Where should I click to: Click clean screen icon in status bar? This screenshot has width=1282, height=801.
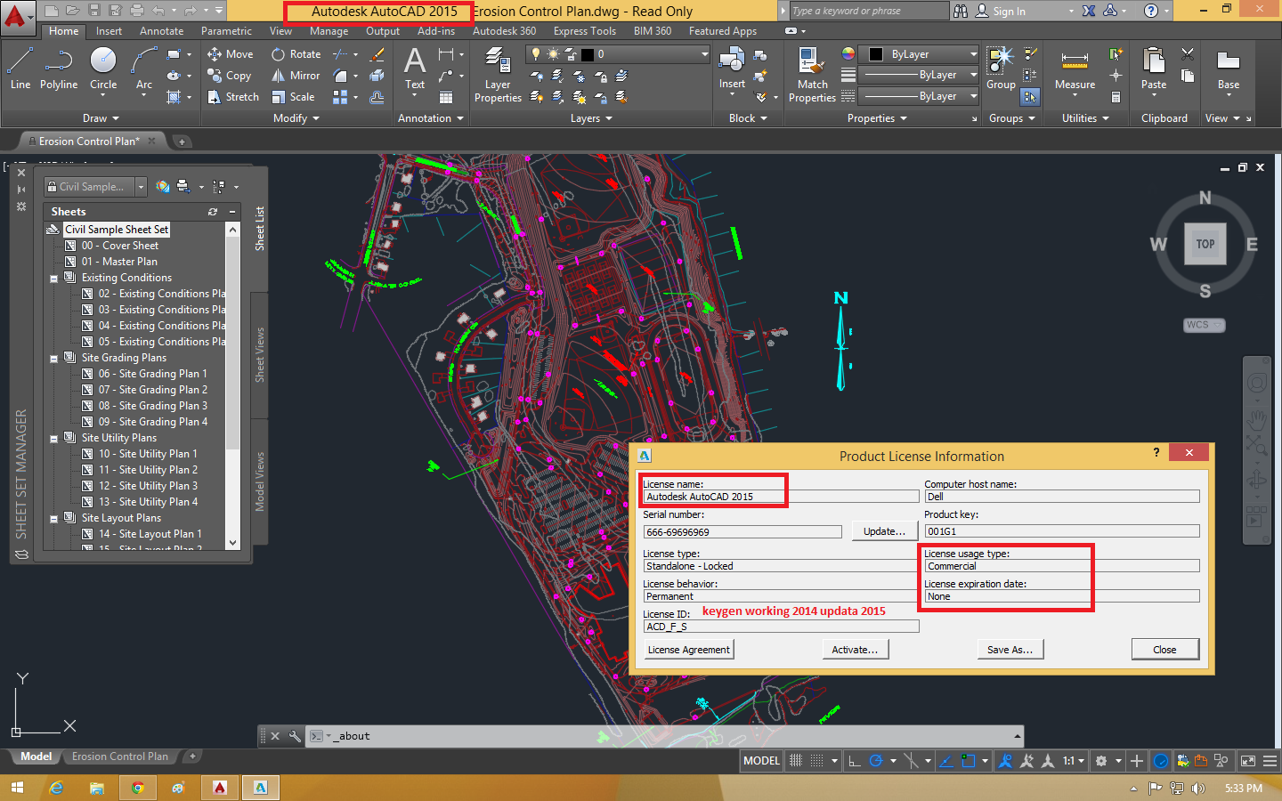[1248, 761]
